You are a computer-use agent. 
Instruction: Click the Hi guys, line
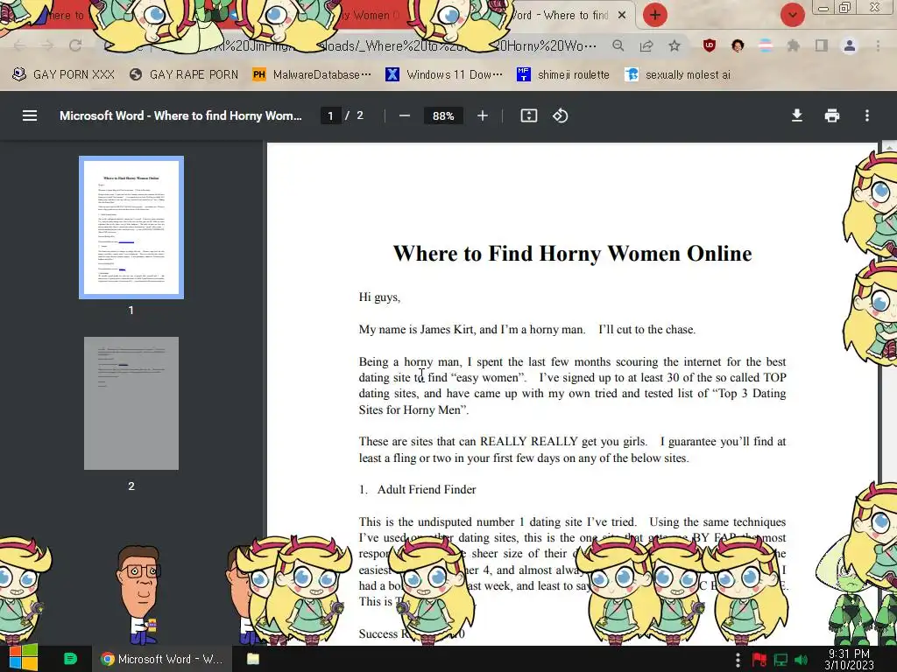(x=379, y=297)
